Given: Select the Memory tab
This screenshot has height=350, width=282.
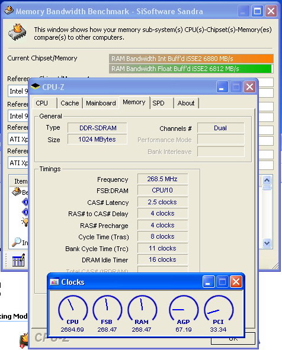Looking at the screenshot, I should pos(134,102).
